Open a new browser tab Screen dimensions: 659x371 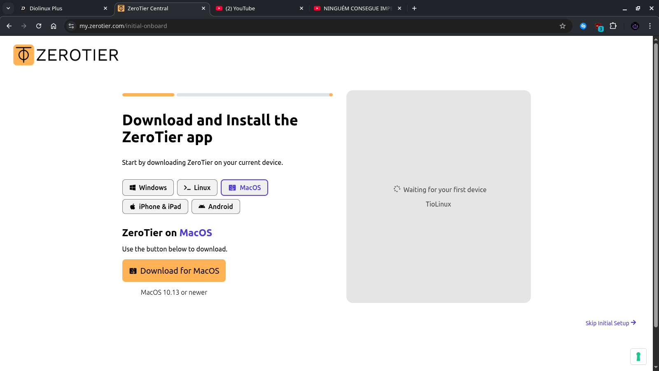(414, 8)
